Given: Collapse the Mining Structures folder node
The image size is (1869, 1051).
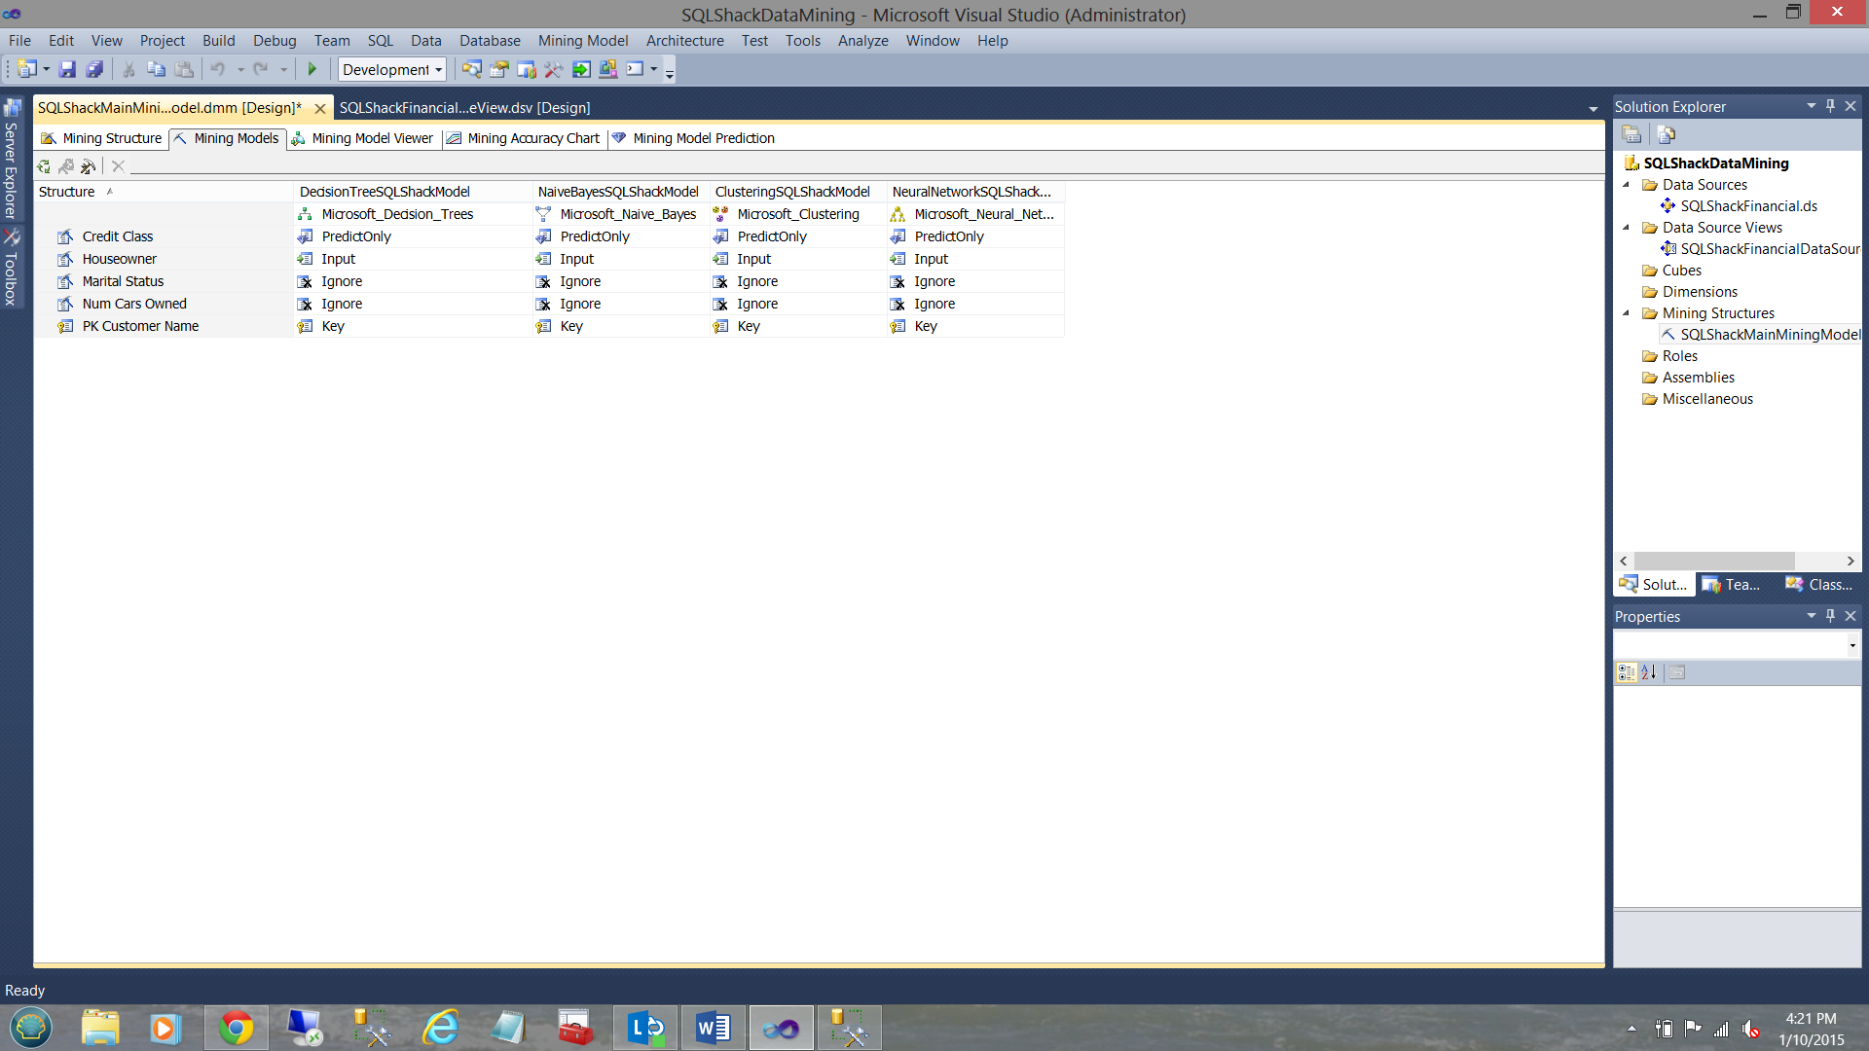Looking at the screenshot, I should pos(1627,313).
